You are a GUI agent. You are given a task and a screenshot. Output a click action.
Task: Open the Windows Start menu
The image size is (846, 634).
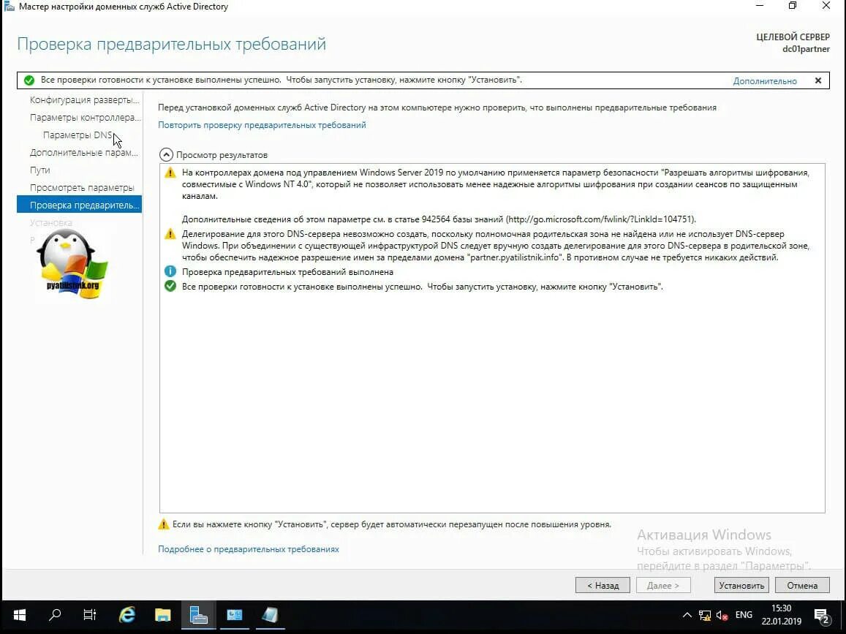point(20,614)
